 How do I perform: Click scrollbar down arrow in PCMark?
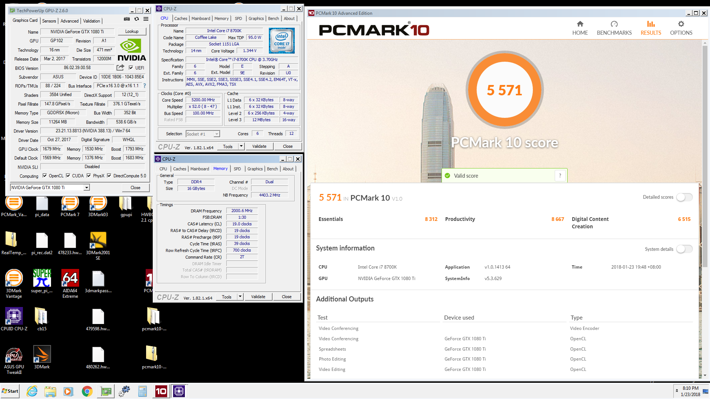click(x=705, y=375)
